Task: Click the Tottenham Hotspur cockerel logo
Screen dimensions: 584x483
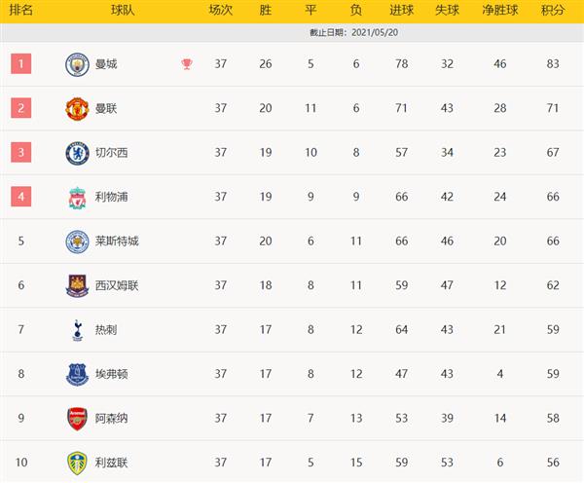Action: (77, 330)
